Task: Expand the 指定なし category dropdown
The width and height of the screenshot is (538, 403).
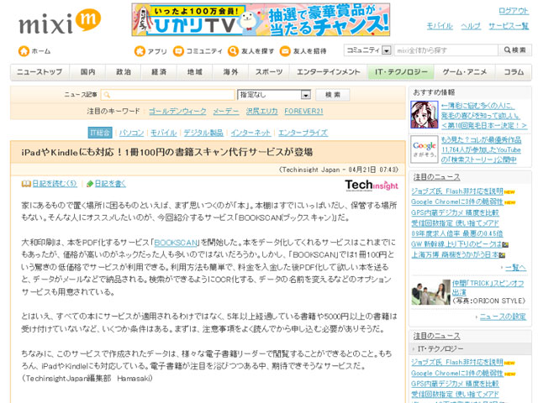Action: pyautogui.click(x=274, y=95)
